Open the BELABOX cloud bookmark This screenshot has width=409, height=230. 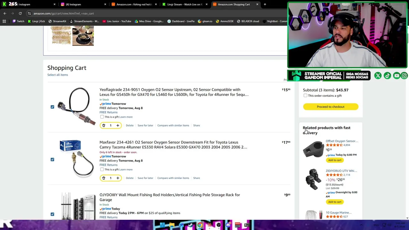point(248,21)
